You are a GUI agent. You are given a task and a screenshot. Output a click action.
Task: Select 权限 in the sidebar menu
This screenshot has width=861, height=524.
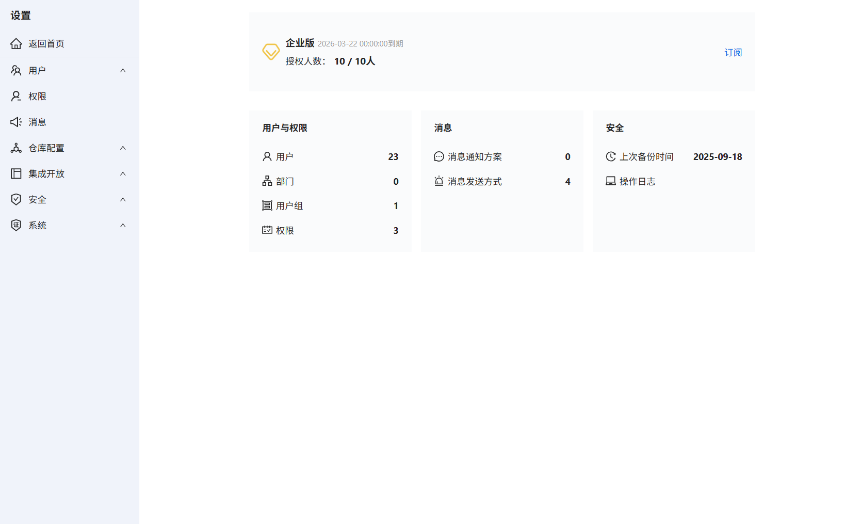[x=37, y=96]
